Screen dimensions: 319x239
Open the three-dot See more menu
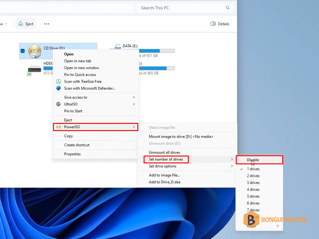[47, 24]
